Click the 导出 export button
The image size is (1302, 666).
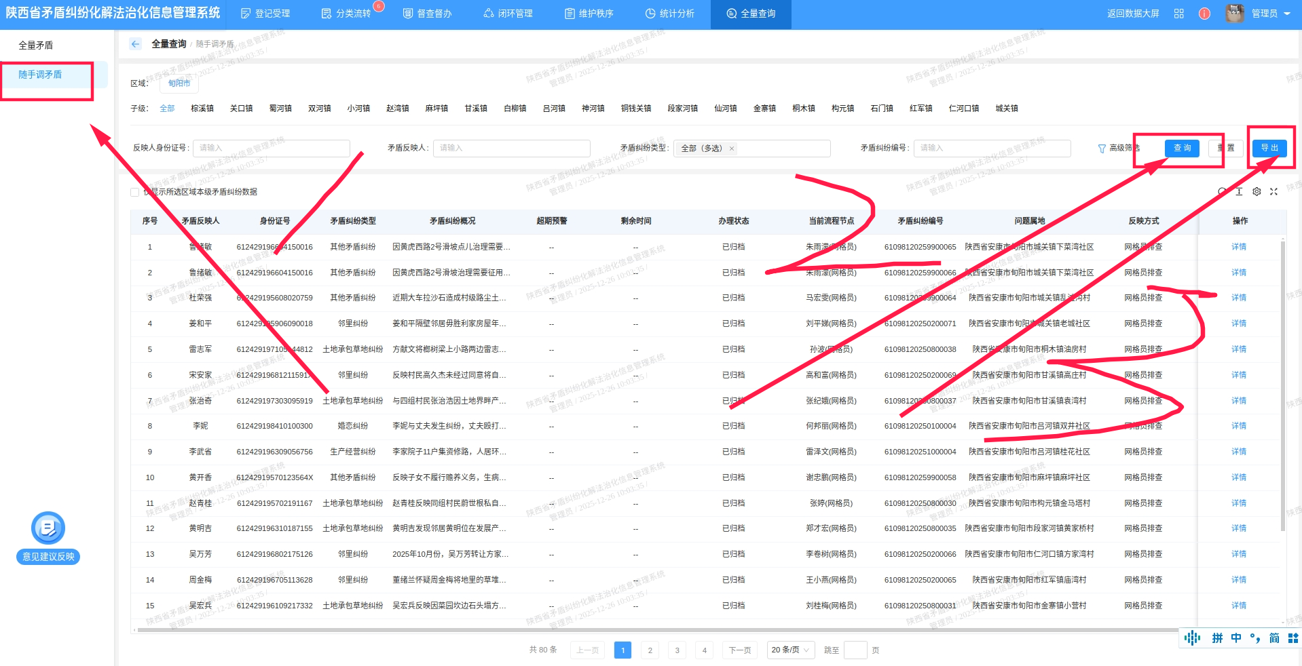click(x=1269, y=148)
